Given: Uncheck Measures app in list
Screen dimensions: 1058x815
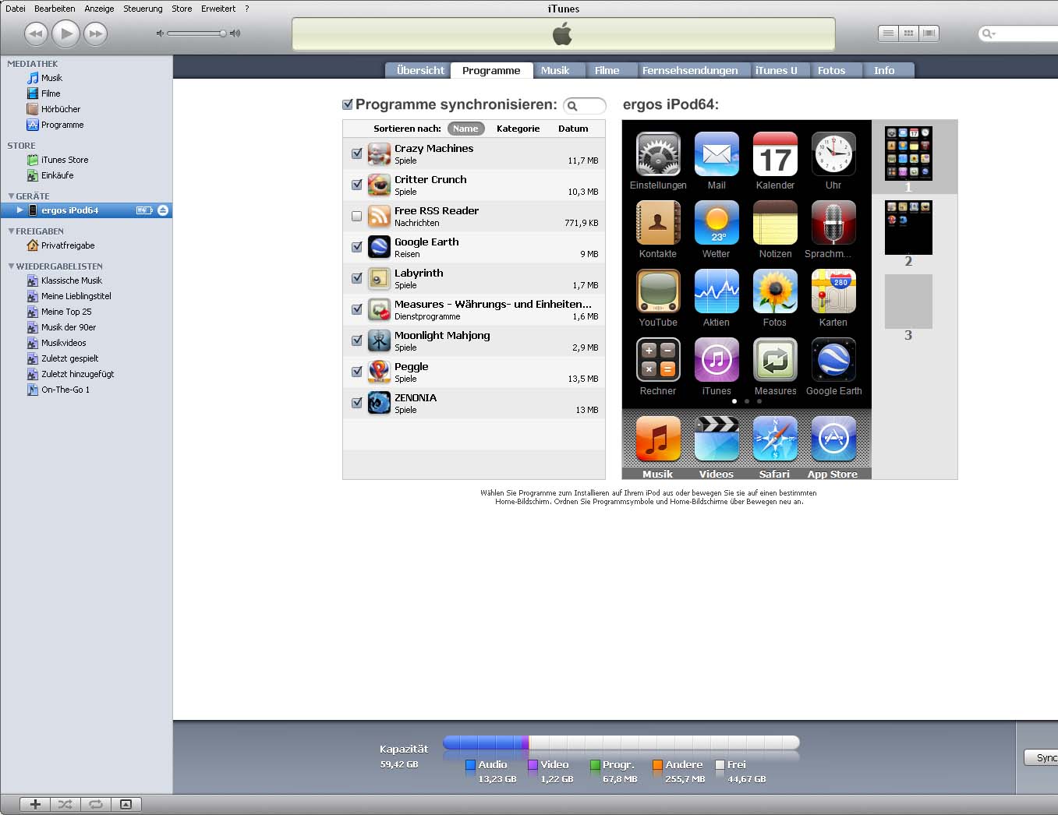Looking at the screenshot, I should pyautogui.click(x=356, y=309).
